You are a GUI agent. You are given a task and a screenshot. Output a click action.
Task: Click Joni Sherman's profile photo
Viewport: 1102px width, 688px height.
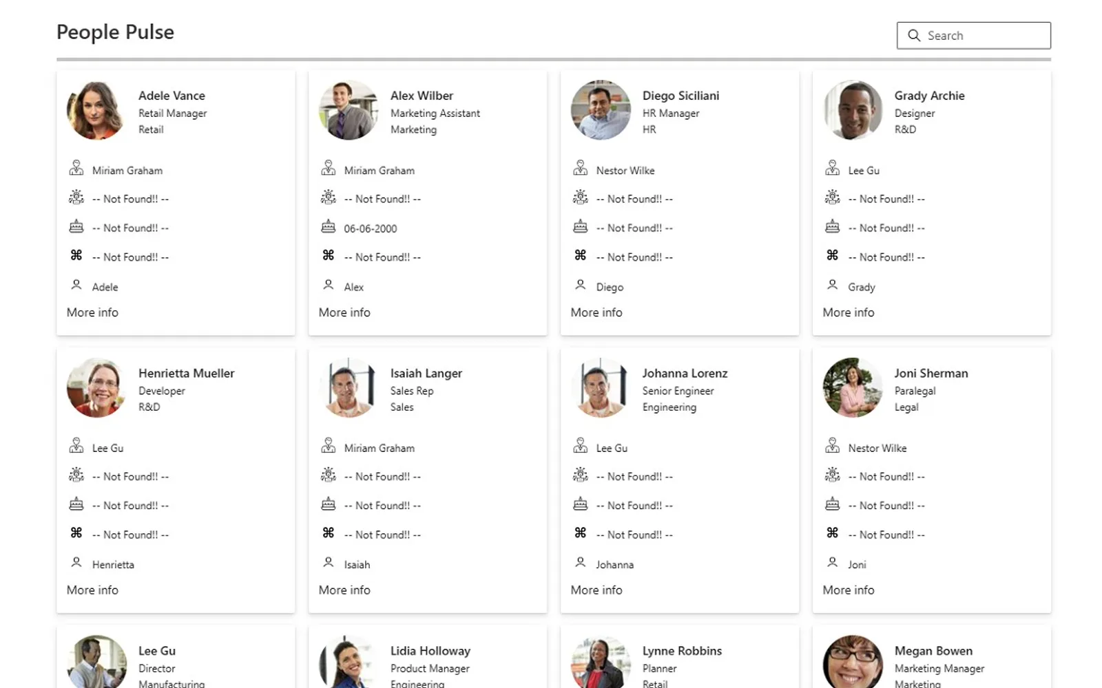pyautogui.click(x=853, y=387)
